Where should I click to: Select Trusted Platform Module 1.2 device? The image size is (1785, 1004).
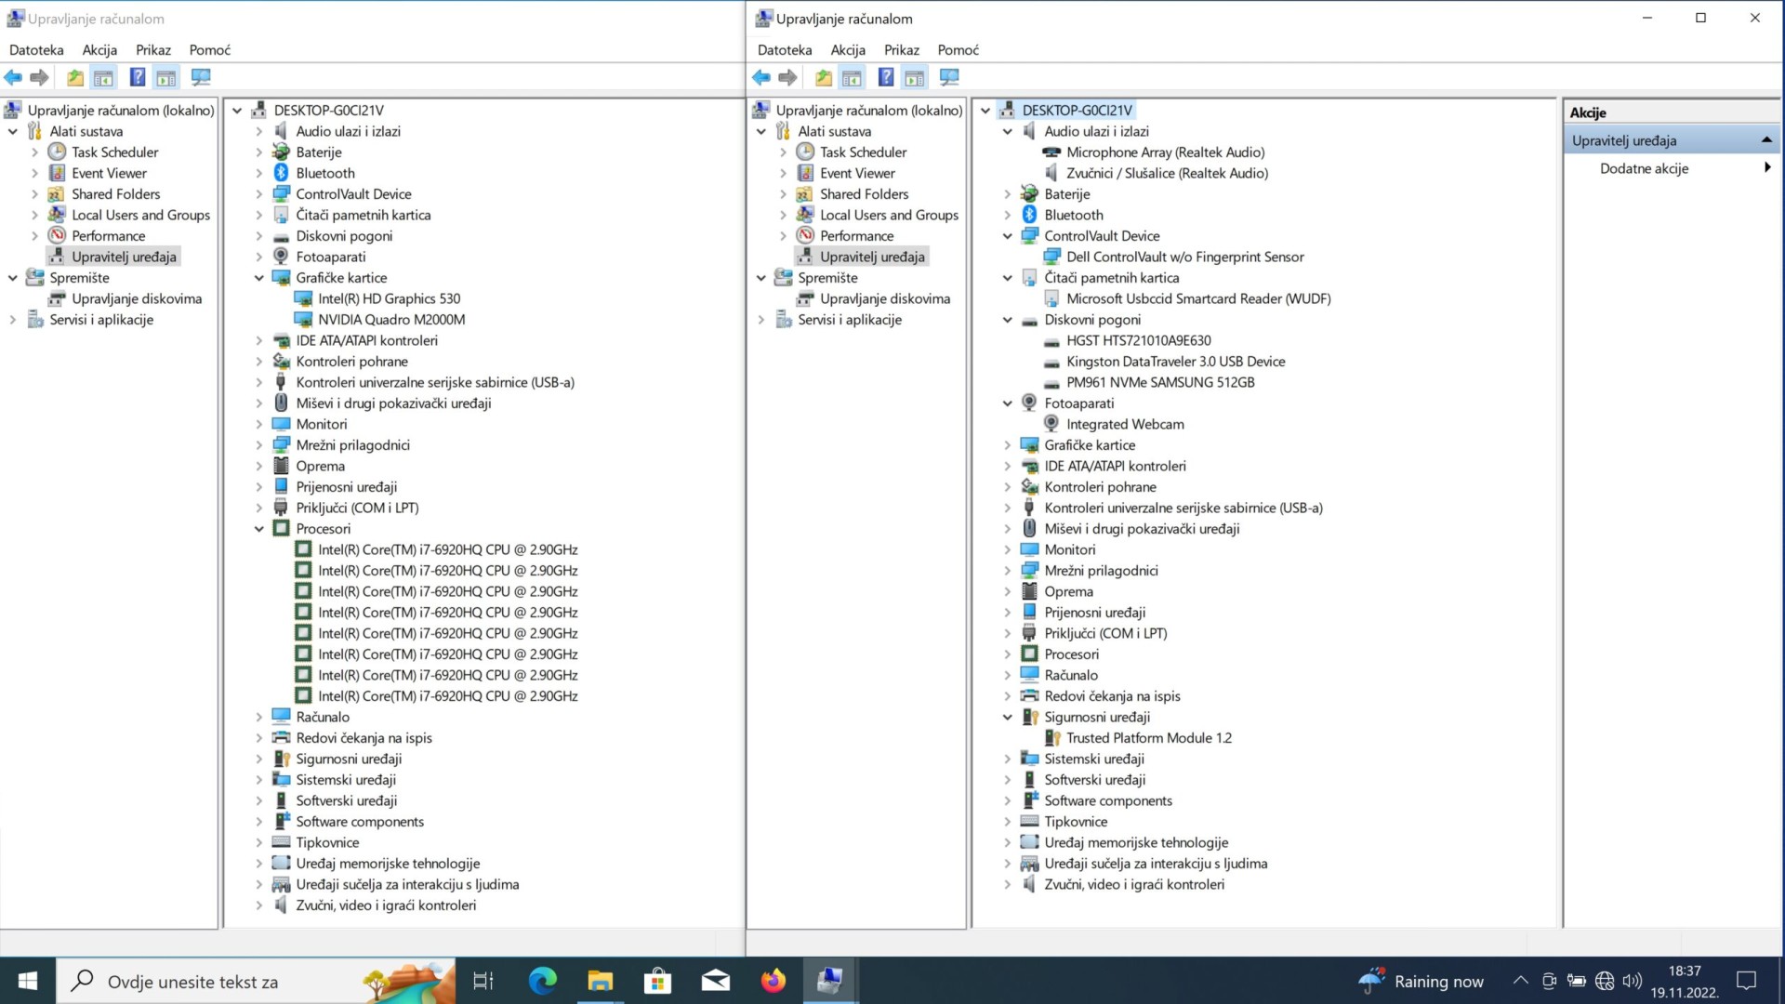click(1148, 737)
